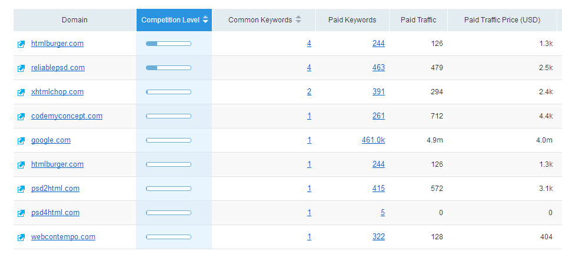
Task: Toggle the sort arrows in Competition Level header
Action: tap(205, 19)
